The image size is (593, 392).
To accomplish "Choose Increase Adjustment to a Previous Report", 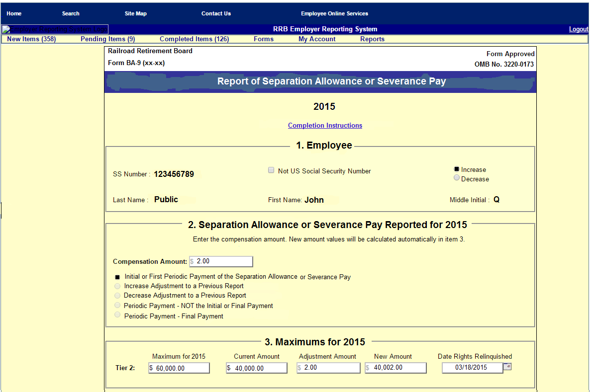I will pyautogui.click(x=117, y=286).
